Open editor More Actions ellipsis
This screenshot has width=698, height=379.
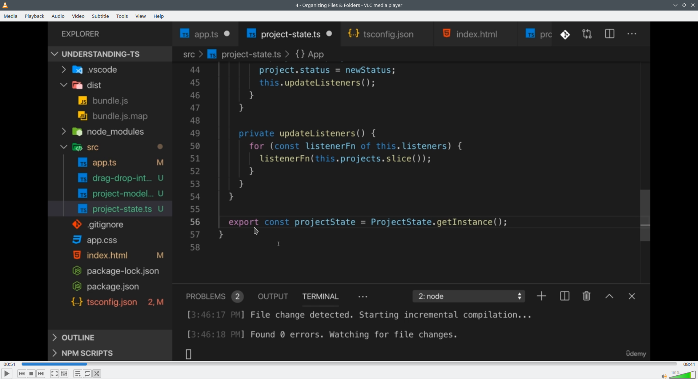pyautogui.click(x=632, y=34)
